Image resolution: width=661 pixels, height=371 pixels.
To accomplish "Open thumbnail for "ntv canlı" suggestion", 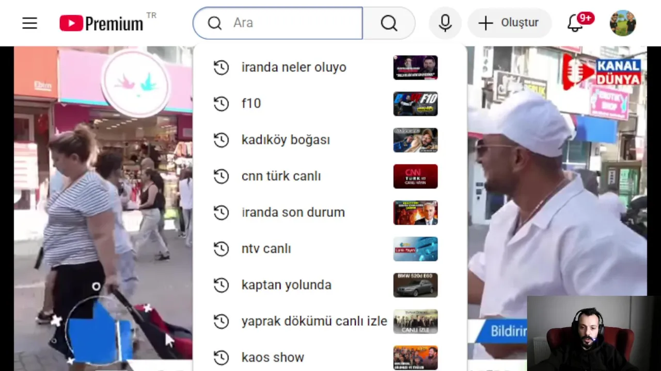I will tap(415, 249).
